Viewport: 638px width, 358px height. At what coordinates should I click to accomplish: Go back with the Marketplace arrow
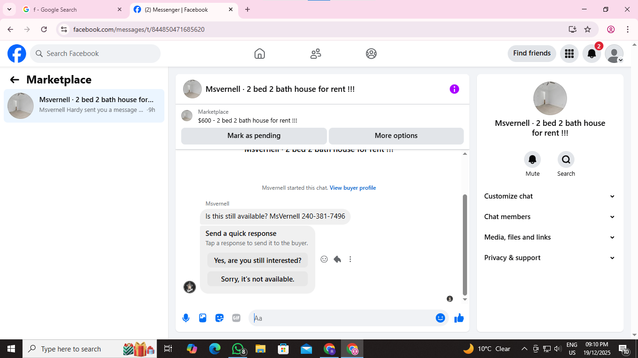tap(14, 80)
